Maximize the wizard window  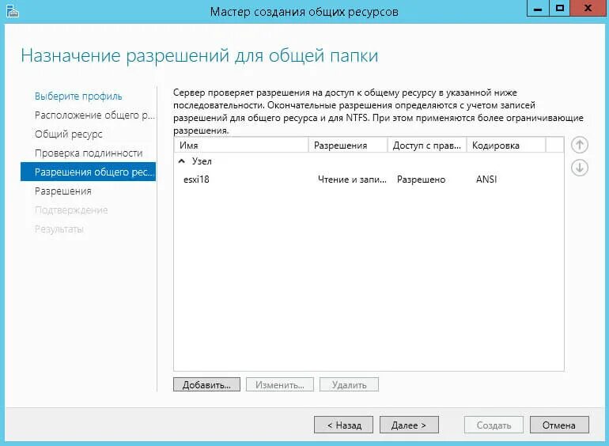[560, 8]
